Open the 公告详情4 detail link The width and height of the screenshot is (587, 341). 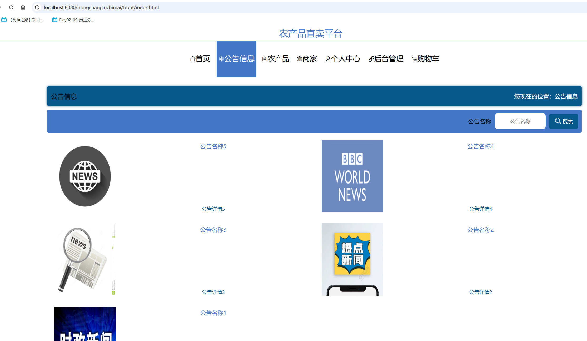(480, 209)
